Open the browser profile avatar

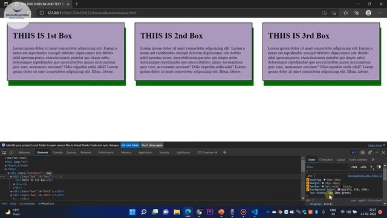coord(368,13)
